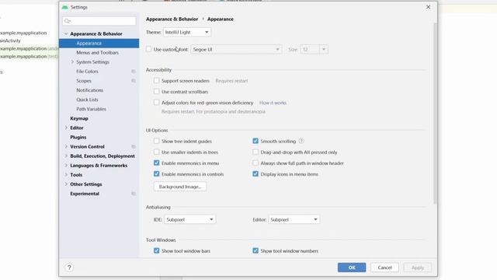This screenshot has width=497, height=280.
Task: Click project-level icon beside File Colors
Action: click(x=134, y=72)
